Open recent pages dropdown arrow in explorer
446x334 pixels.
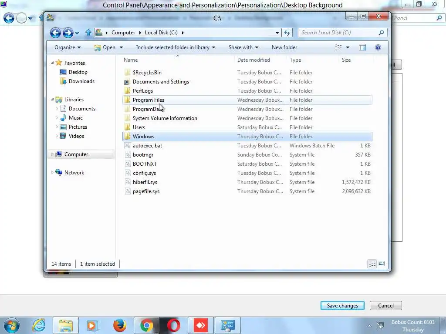click(x=77, y=33)
